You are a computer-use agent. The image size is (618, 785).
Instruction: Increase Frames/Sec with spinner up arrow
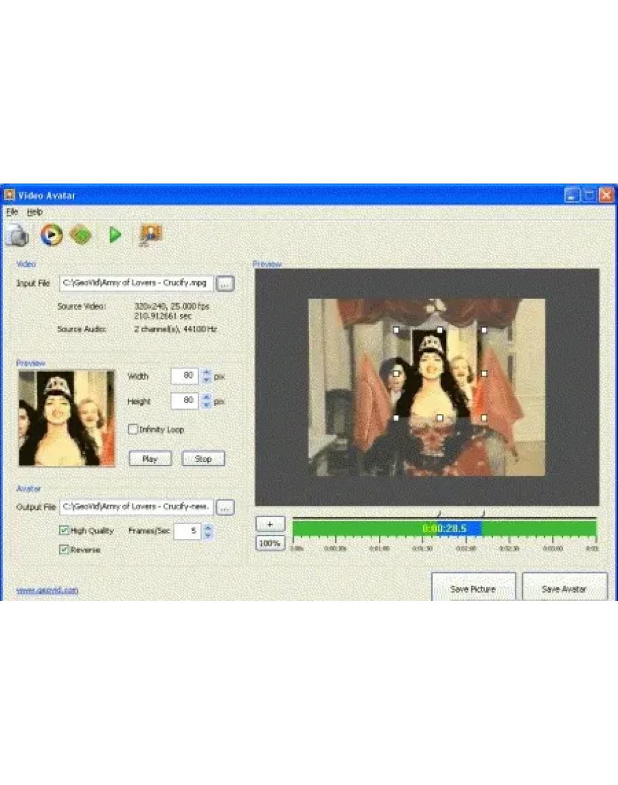(208, 527)
